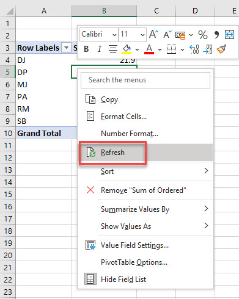Select column C header
Image resolution: width=239 pixels, height=299 pixels.
(x=156, y=11)
